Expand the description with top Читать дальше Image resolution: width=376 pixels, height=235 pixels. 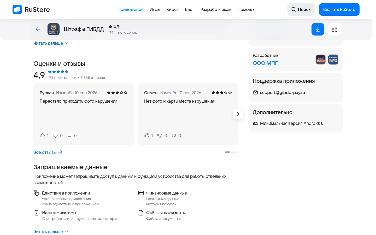pyautogui.click(x=51, y=43)
